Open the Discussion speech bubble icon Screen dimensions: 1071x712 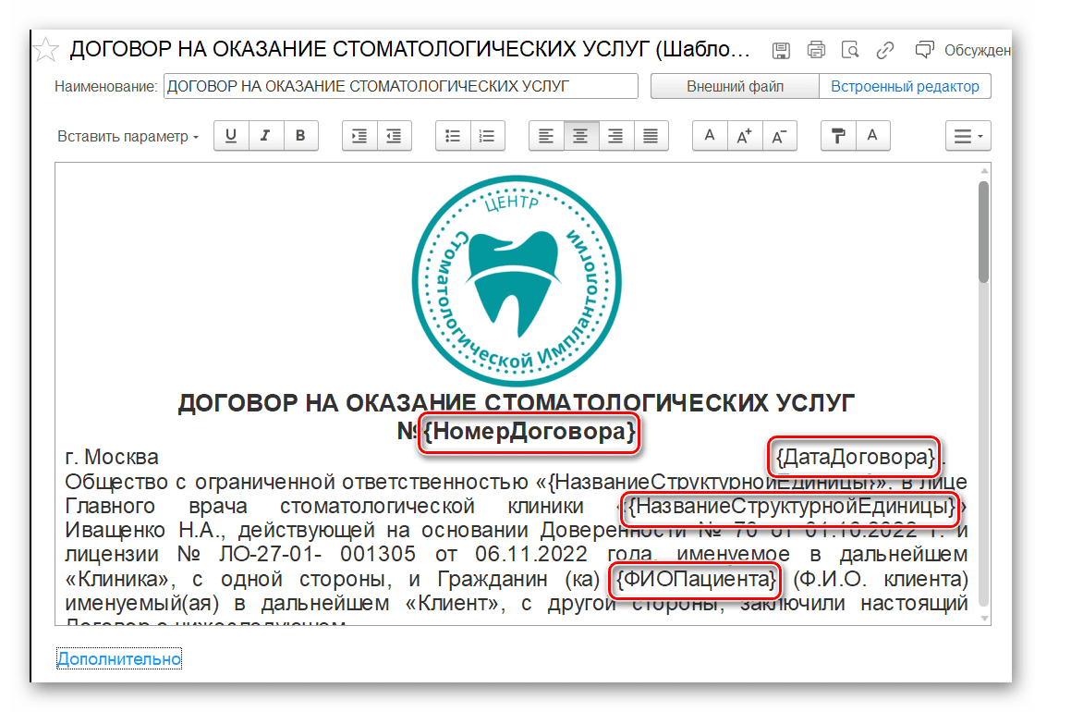pyautogui.click(x=924, y=50)
